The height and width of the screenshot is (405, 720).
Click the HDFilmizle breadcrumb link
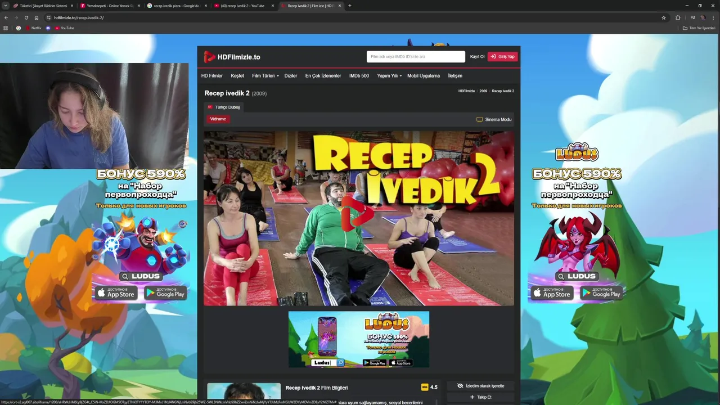pyautogui.click(x=466, y=91)
